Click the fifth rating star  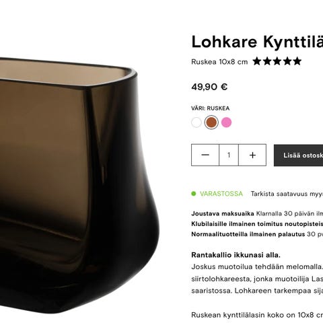click(x=297, y=61)
